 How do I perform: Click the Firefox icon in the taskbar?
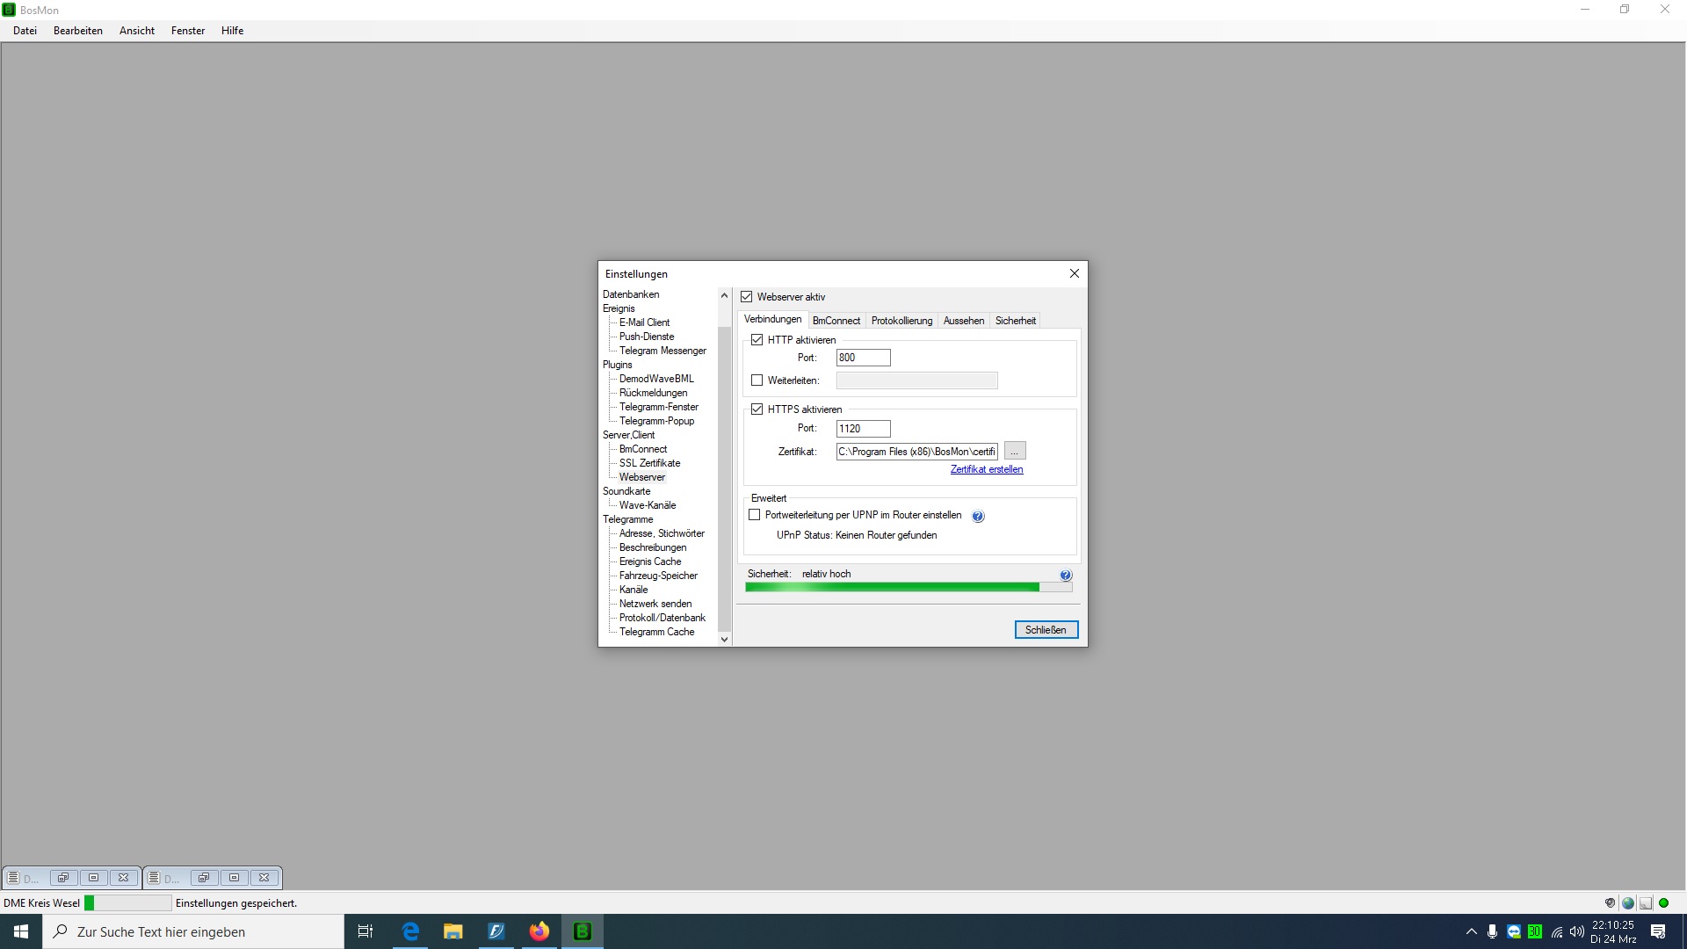point(539,931)
